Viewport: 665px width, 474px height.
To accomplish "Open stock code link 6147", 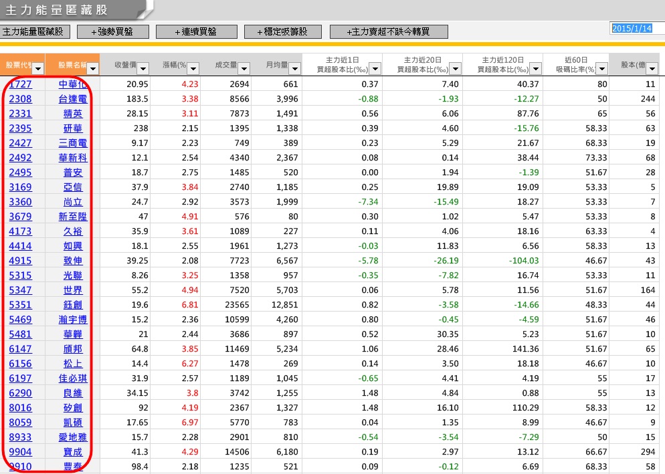I will click(x=20, y=348).
